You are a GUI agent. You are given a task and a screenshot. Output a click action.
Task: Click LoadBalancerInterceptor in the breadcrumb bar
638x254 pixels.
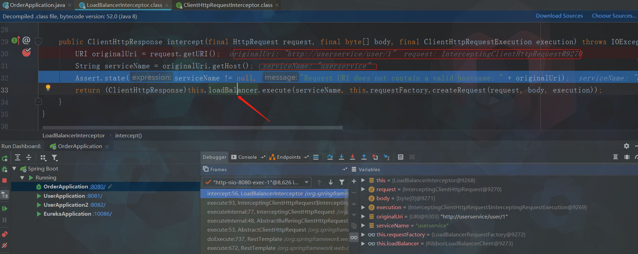(73, 135)
